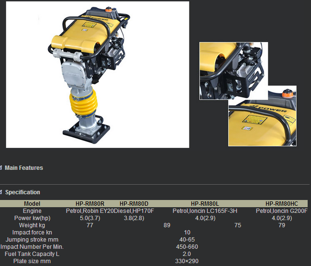Viewport: 311px width, 266px height.
Task: Open the main tamping rammer product photo
Action: [x=98, y=75]
